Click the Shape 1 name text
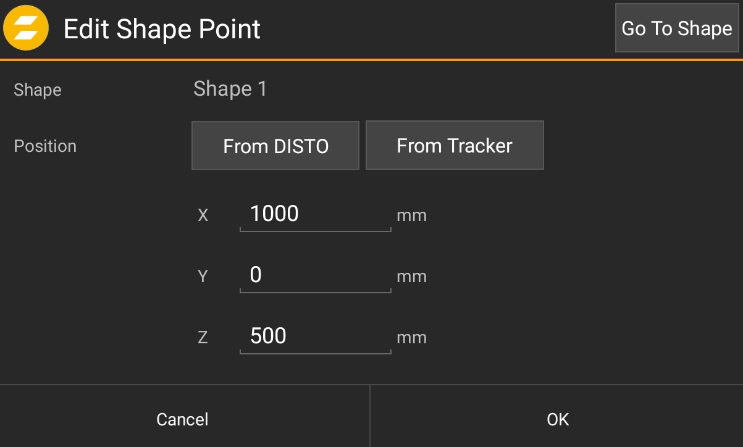Viewport: 743px width, 447px height. click(230, 89)
